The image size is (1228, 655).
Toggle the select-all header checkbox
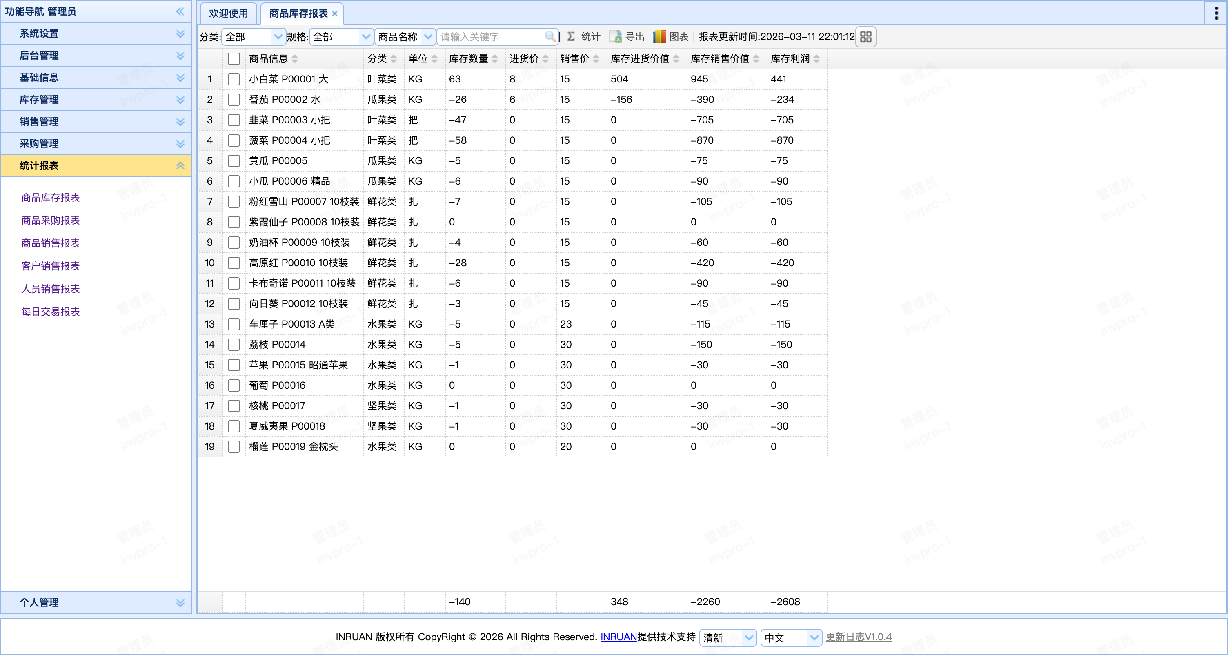coord(234,59)
